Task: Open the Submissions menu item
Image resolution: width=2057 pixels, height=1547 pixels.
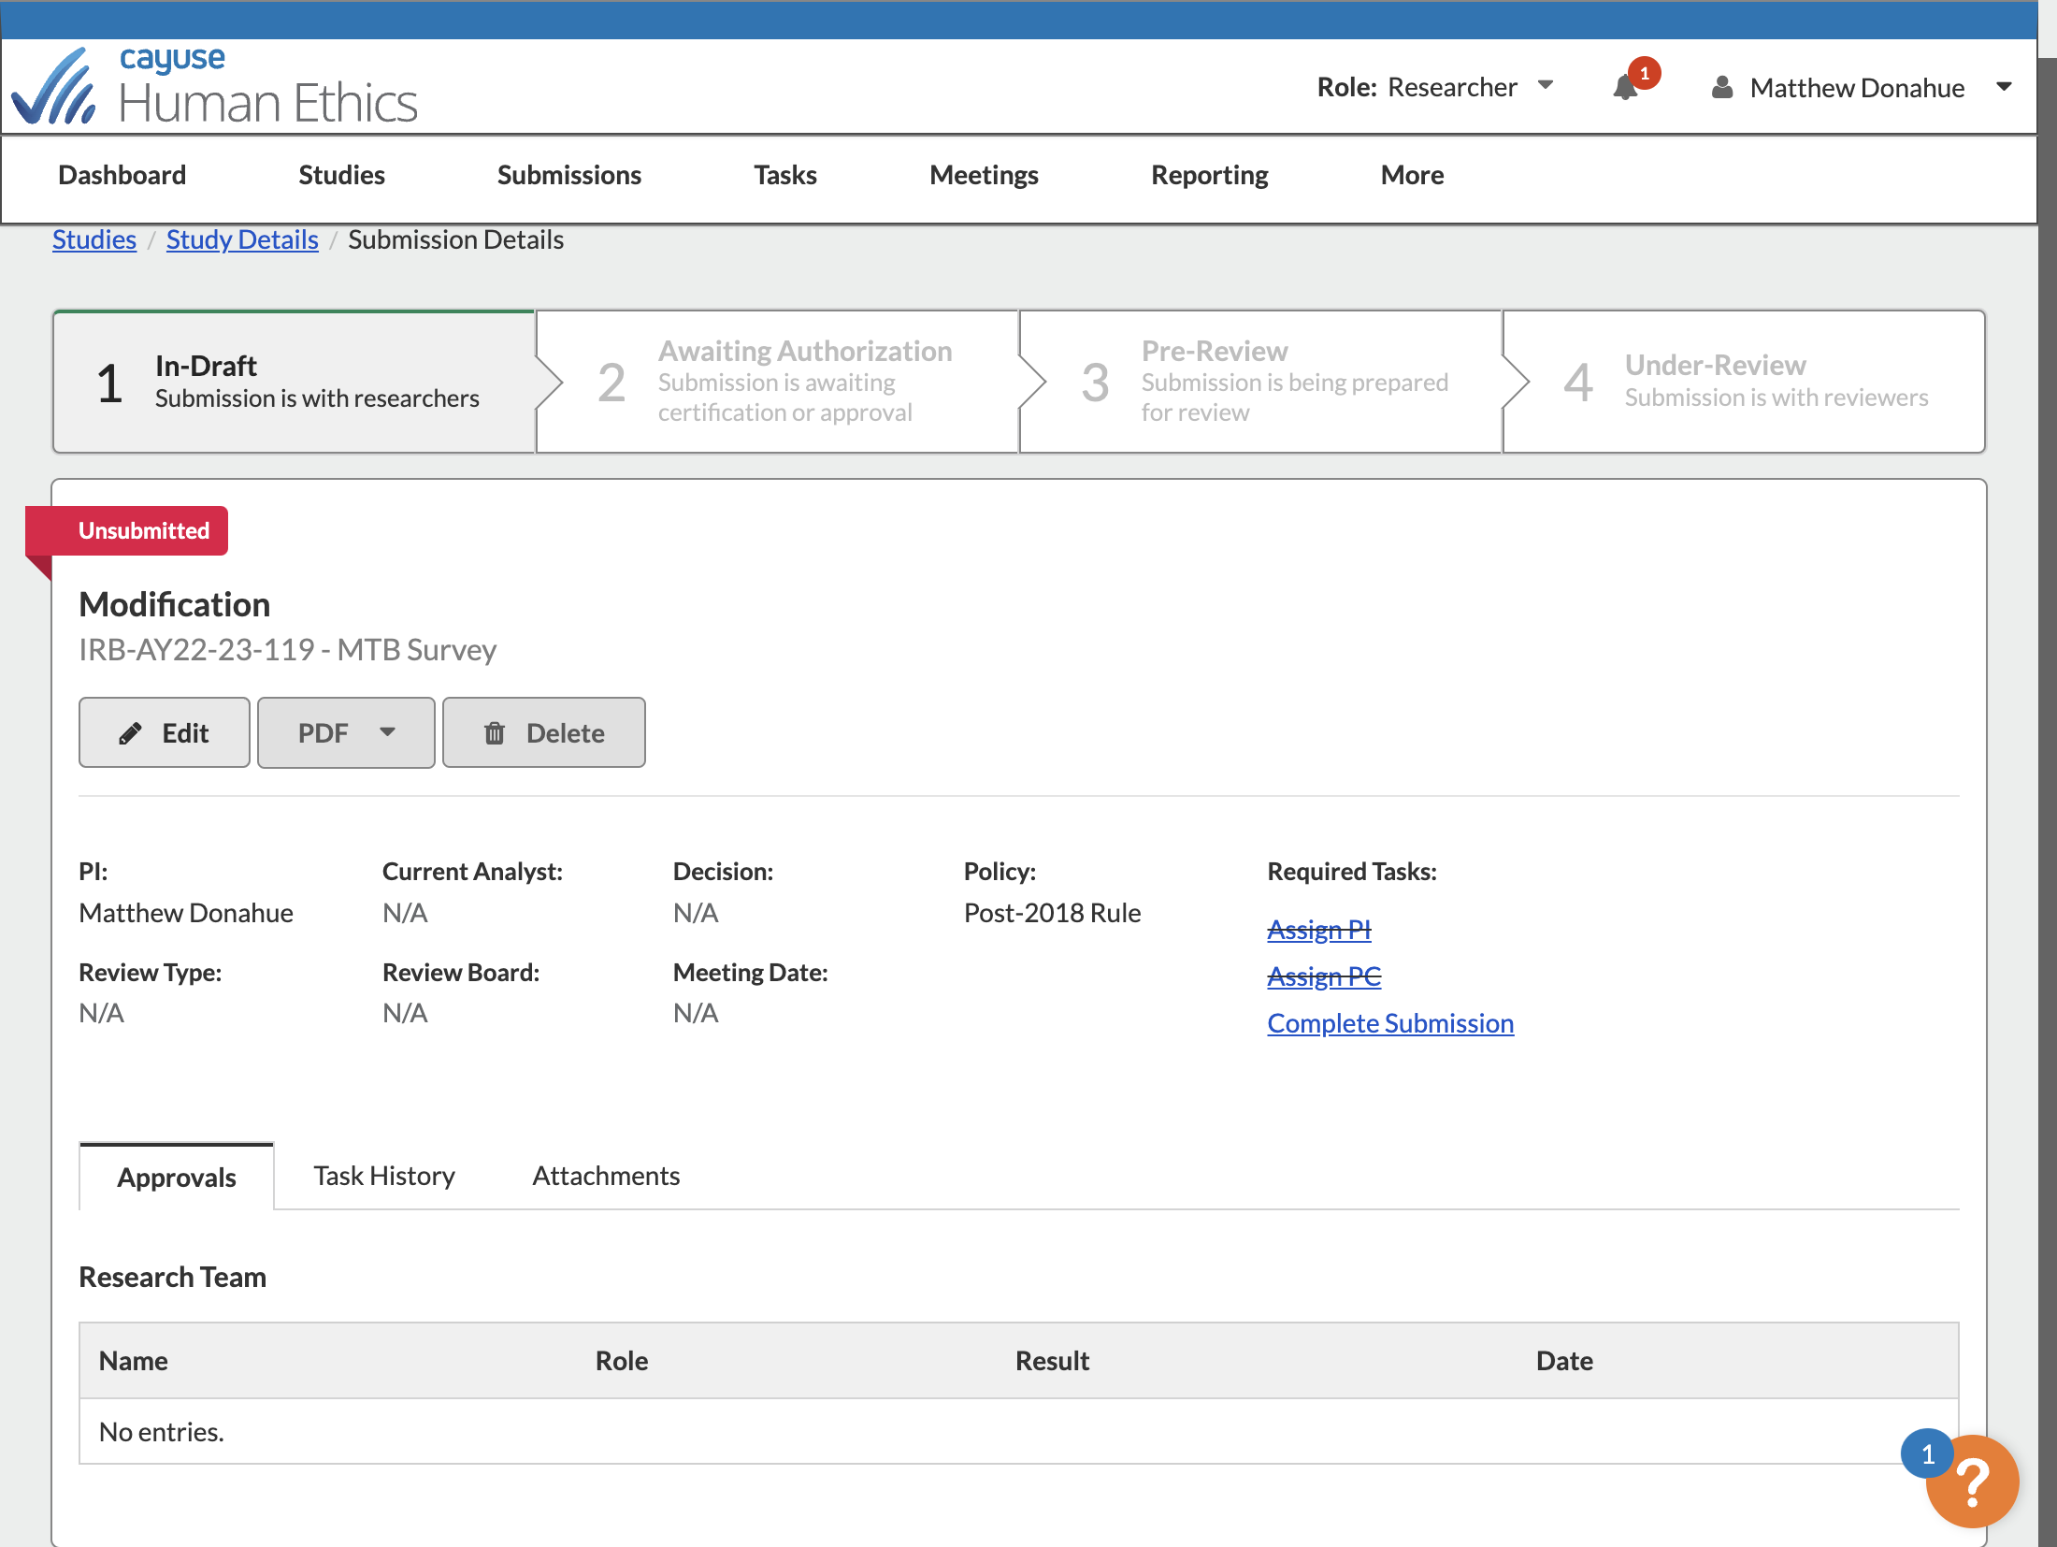Action: tap(568, 175)
